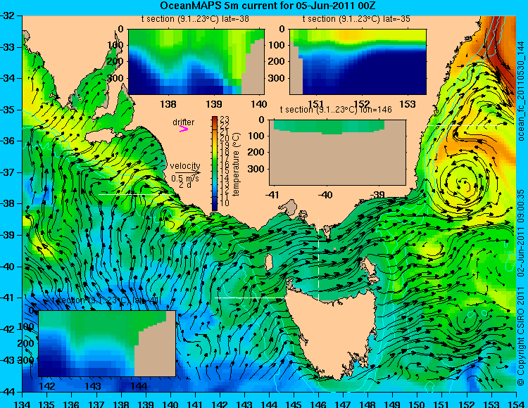The height and width of the screenshot is (408, 528).
Task: Select the heading "t section (9.1..23°C) lat=-35"
Action: pyautogui.click(x=357, y=19)
